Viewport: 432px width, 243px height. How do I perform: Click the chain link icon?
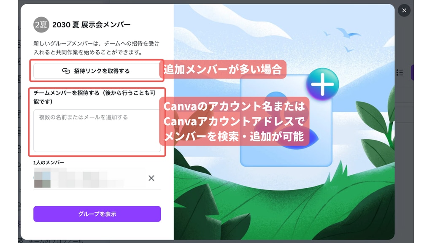[66, 71]
